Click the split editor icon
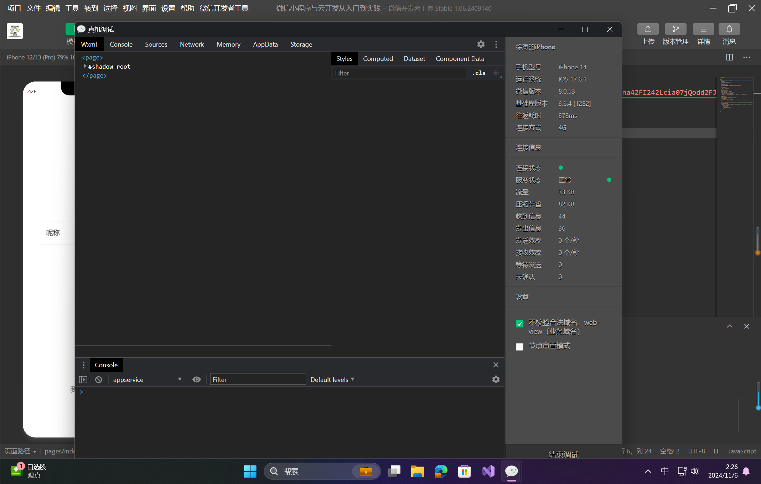The width and height of the screenshot is (761, 484). pyautogui.click(x=729, y=57)
